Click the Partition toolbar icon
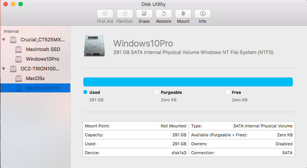 click(x=125, y=14)
